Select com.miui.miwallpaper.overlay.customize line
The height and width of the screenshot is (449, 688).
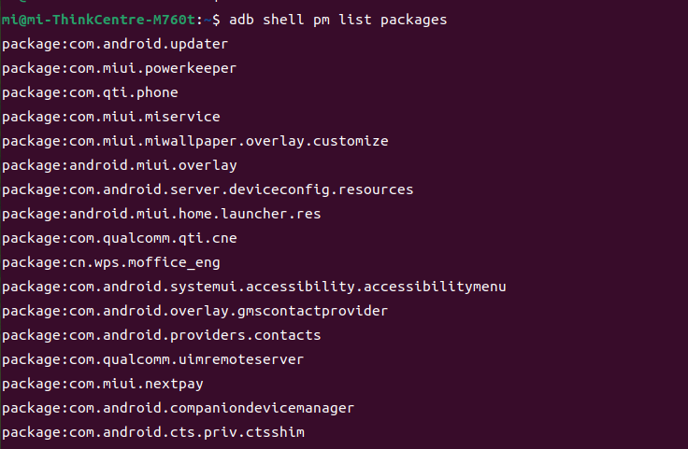tap(194, 141)
